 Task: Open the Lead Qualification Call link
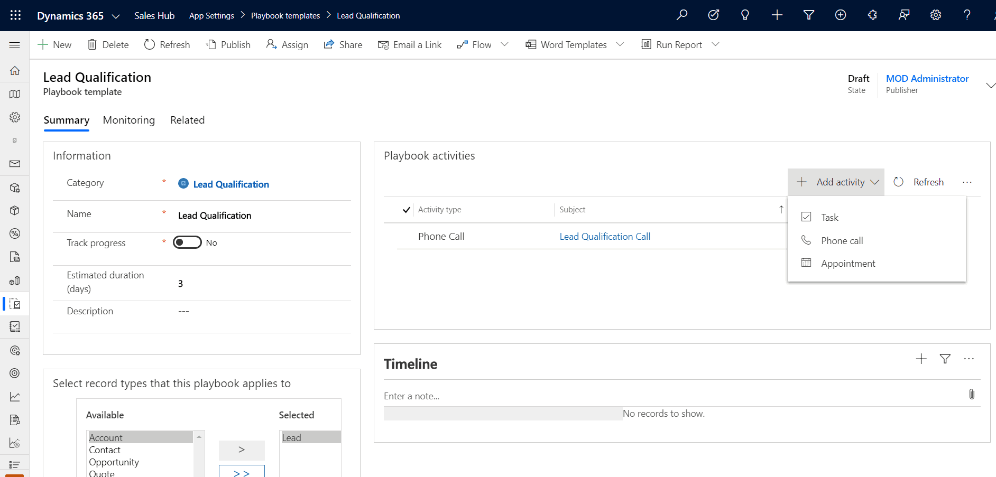(x=605, y=237)
